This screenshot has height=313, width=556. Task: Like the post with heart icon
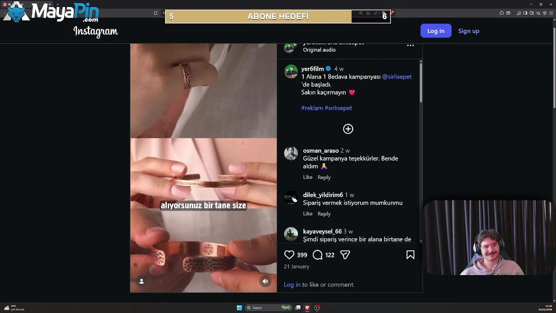coord(289,255)
